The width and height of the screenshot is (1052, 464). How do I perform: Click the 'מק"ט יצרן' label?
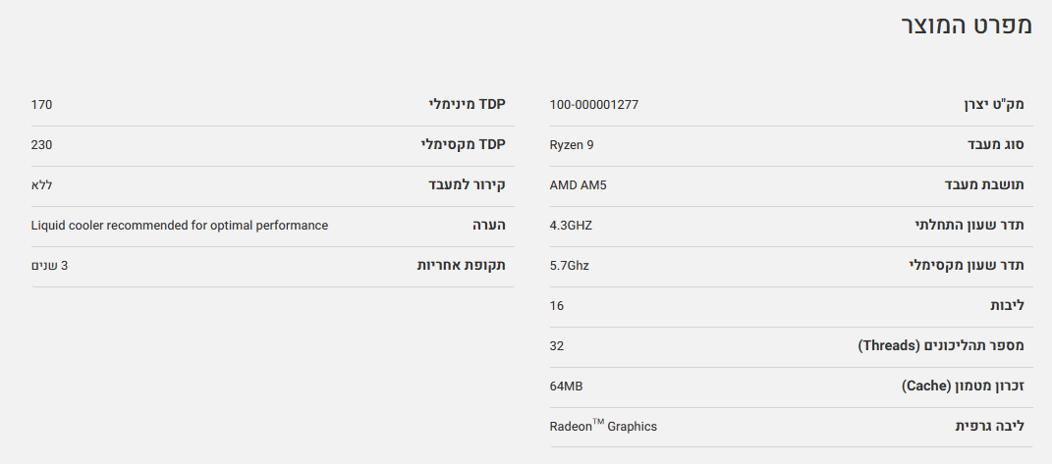click(x=992, y=104)
